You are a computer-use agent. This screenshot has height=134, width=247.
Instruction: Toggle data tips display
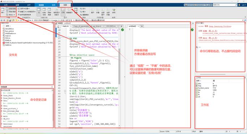69,11
